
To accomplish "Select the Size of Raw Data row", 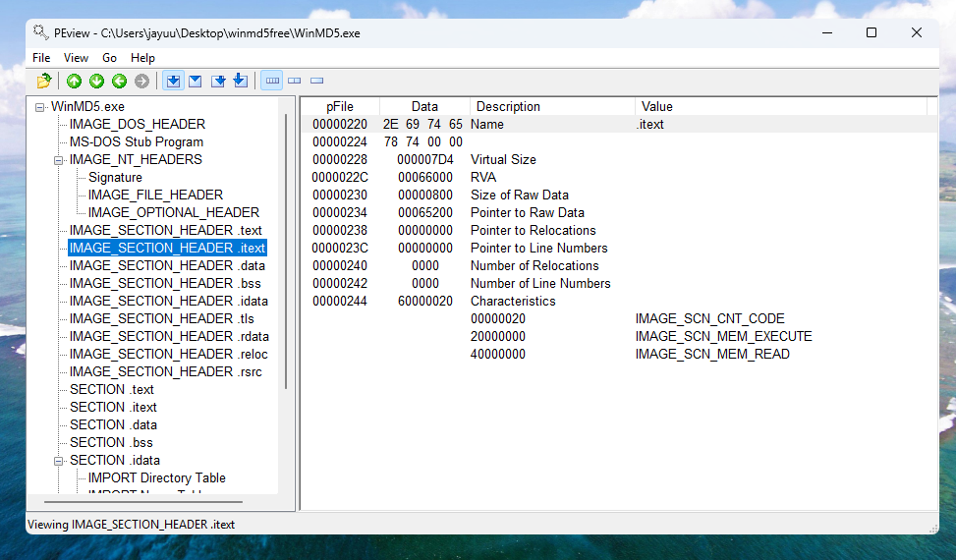I will click(619, 195).
